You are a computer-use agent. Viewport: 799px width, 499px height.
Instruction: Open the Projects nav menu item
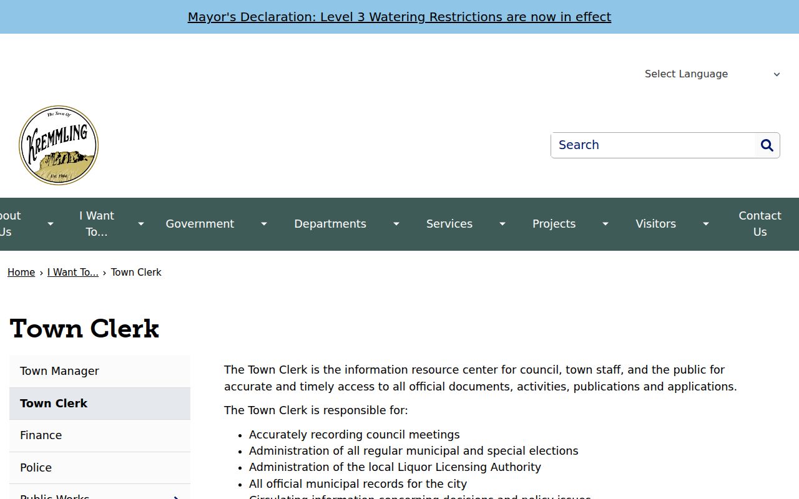click(554, 224)
